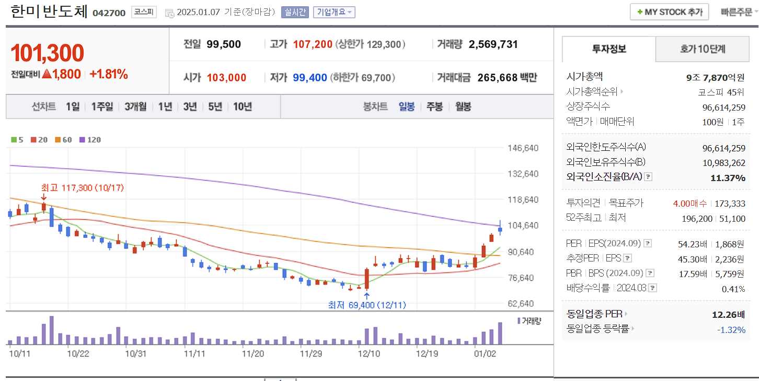Click the 최저 69,400 low-price marker
The image size is (759, 381).
[366, 305]
